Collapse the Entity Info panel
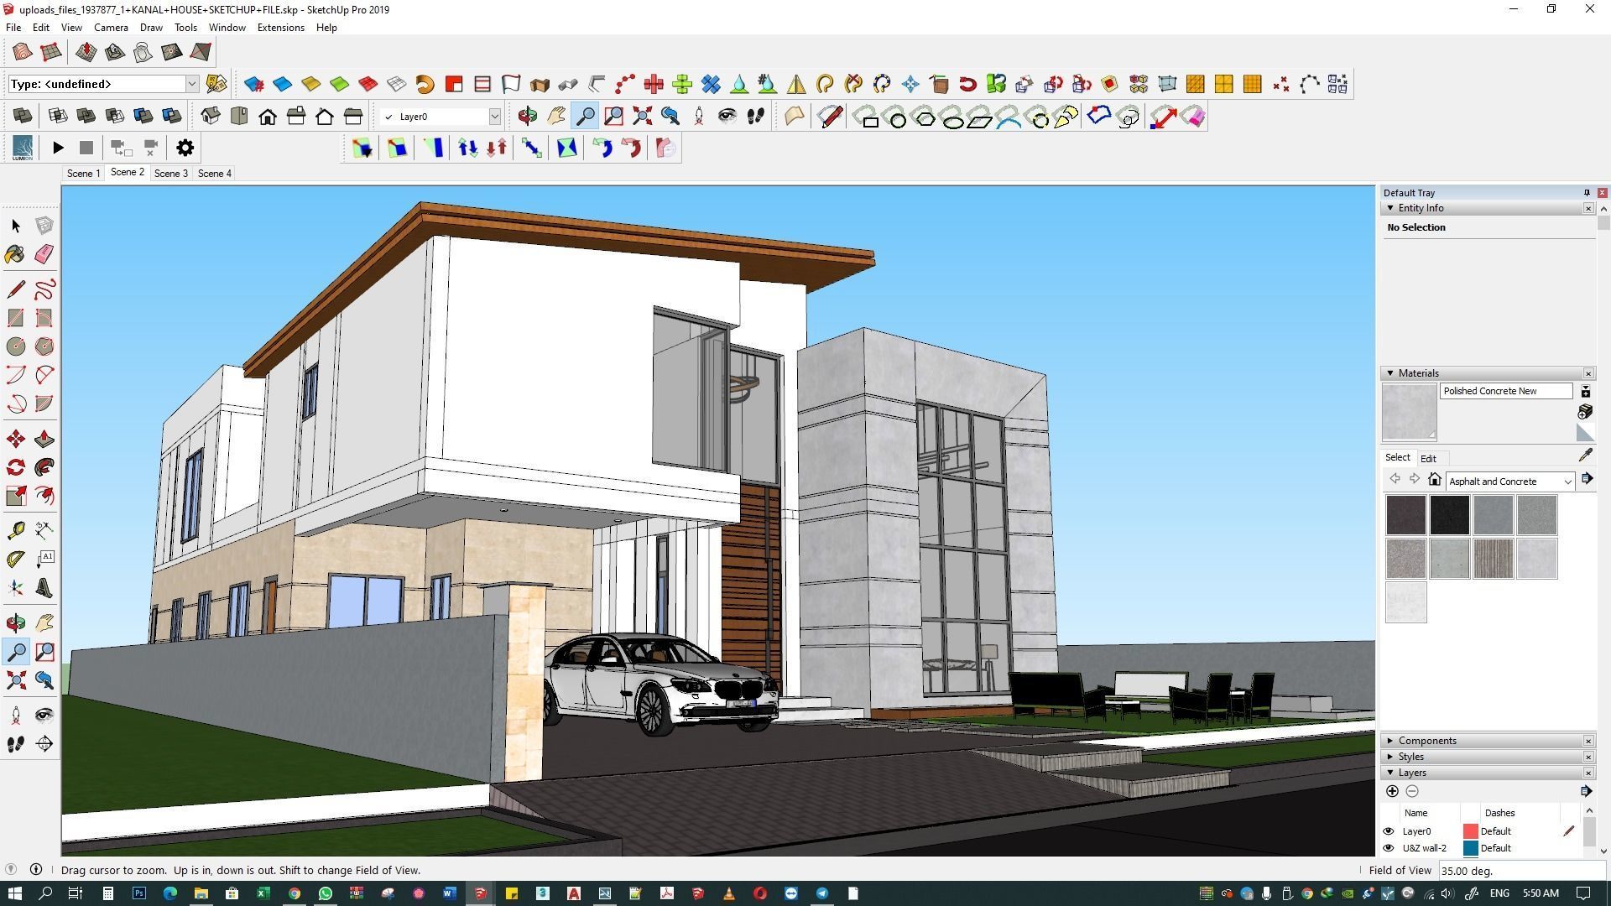This screenshot has height=906, width=1611. [1390, 208]
